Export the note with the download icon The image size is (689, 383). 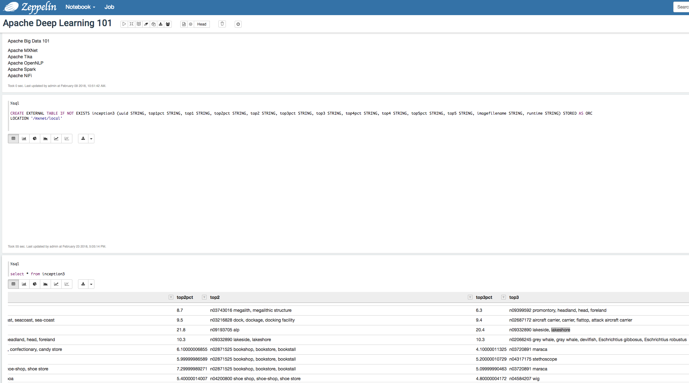point(161,24)
